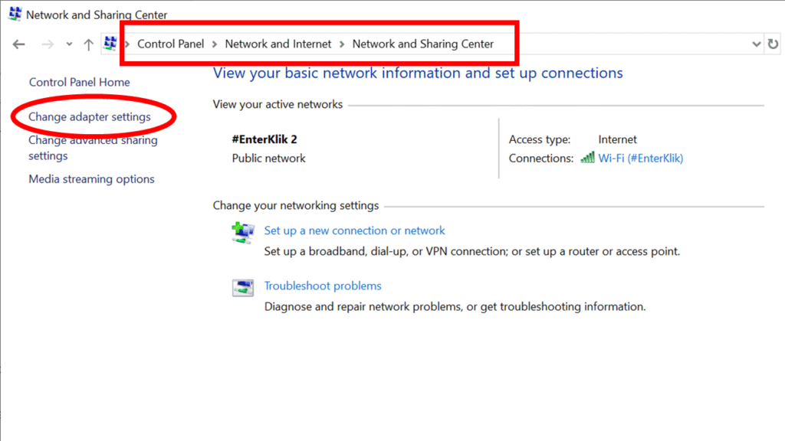Click the Set up new connection icon

(242, 232)
